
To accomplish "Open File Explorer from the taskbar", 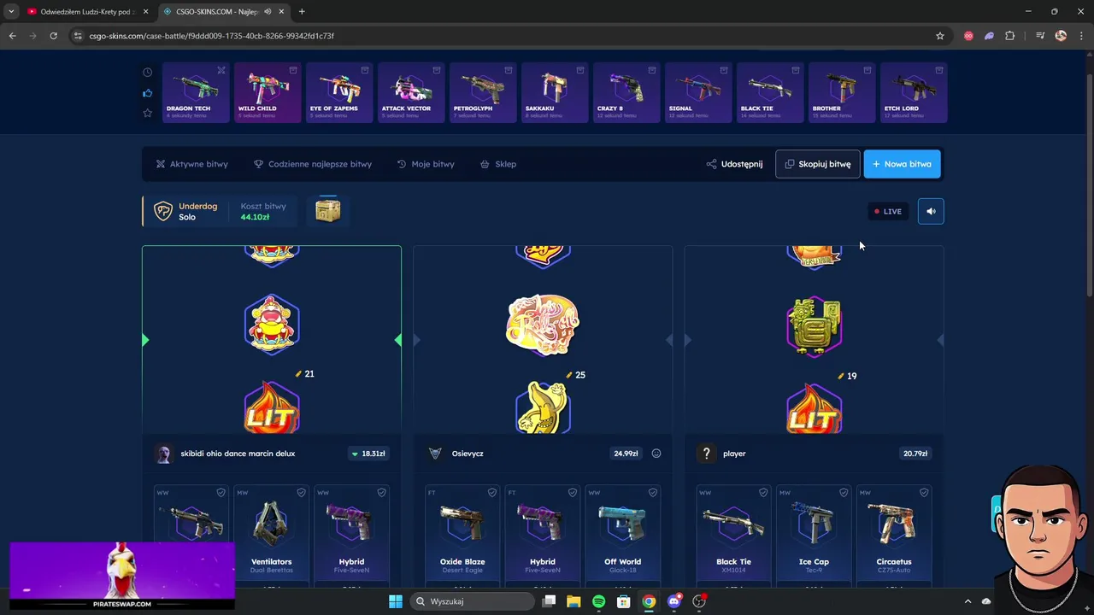I will (573, 601).
